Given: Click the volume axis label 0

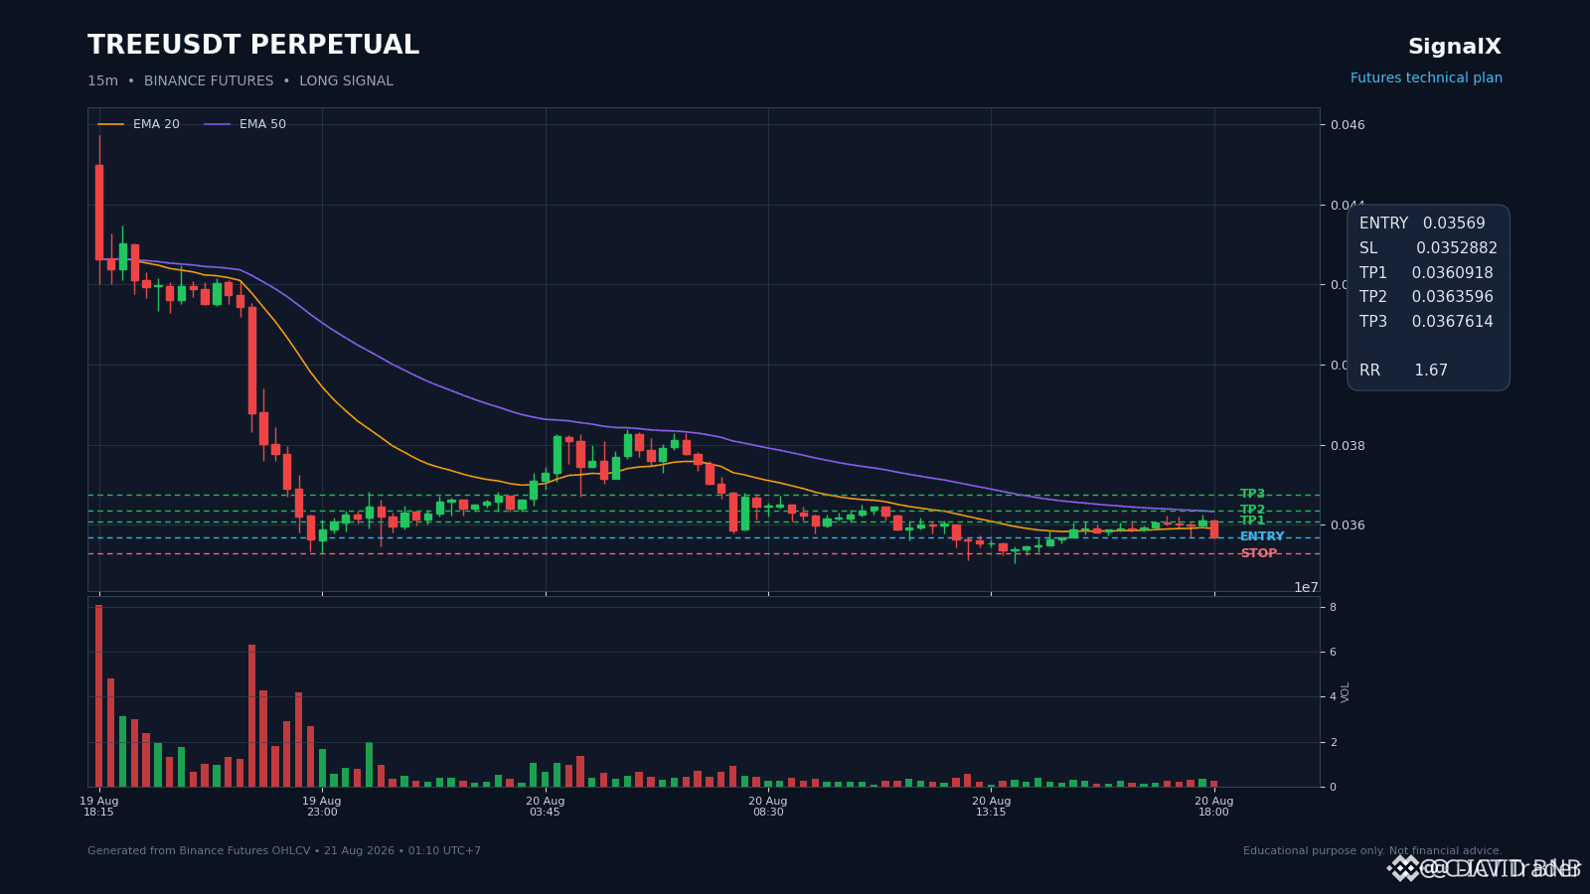Looking at the screenshot, I should click(x=1333, y=787).
